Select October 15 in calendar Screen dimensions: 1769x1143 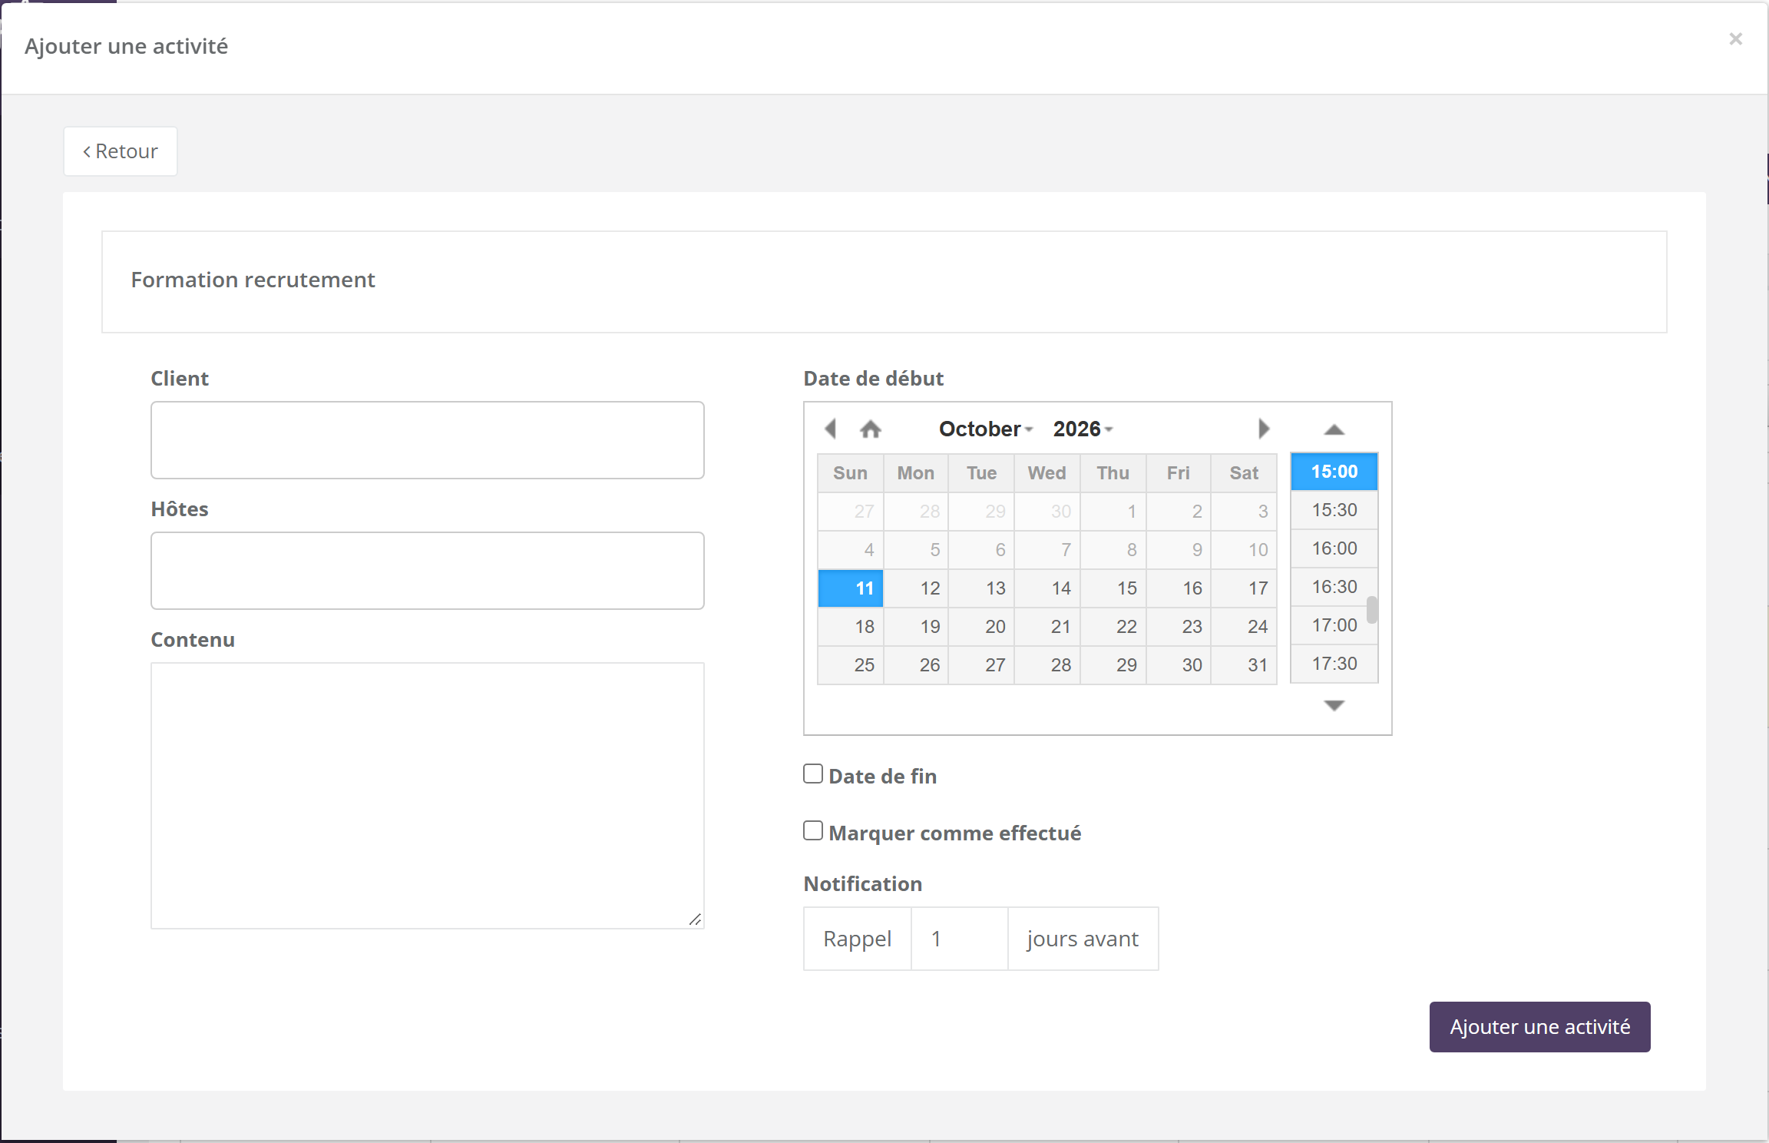(x=1113, y=588)
